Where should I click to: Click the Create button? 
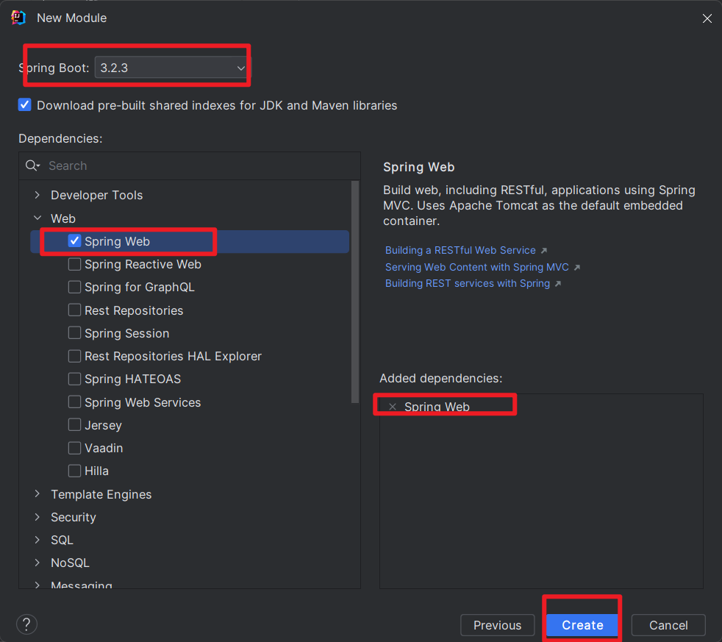(x=582, y=625)
